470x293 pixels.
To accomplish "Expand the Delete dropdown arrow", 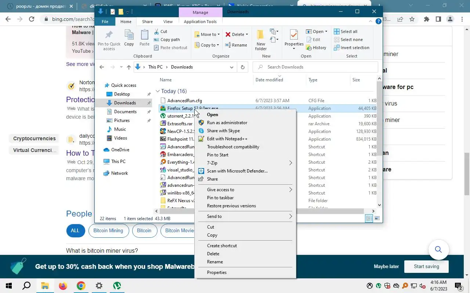I will [247, 34].
